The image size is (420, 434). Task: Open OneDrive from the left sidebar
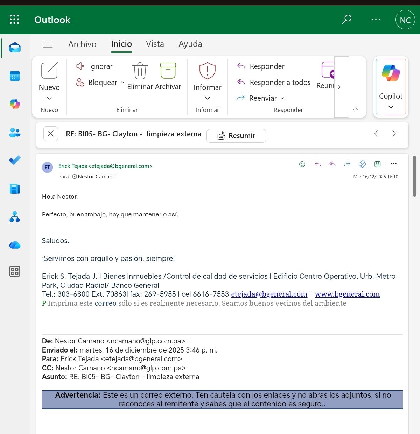click(15, 245)
